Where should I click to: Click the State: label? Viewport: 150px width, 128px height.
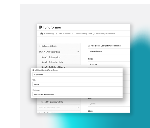[x=91, y=111]
